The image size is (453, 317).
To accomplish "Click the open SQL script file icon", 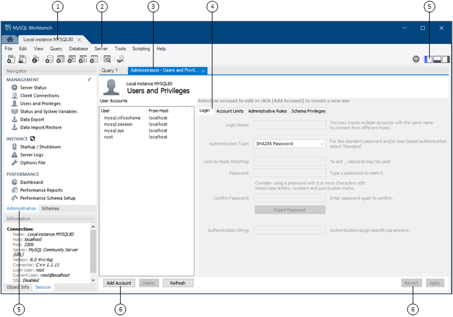I will coord(22,59).
